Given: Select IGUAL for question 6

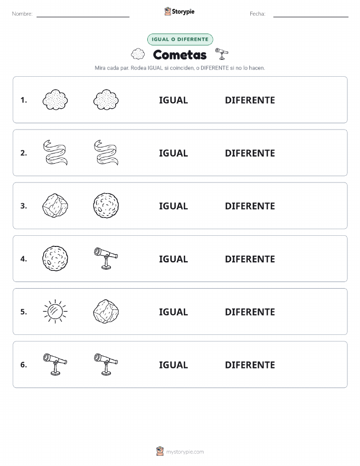Looking at the screenshot, I should 174,365.
